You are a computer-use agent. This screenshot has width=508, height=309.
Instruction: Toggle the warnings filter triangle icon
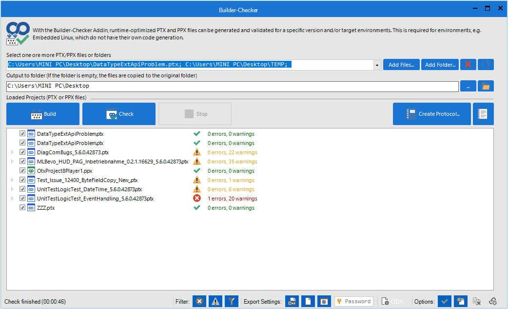click(215, 301)
